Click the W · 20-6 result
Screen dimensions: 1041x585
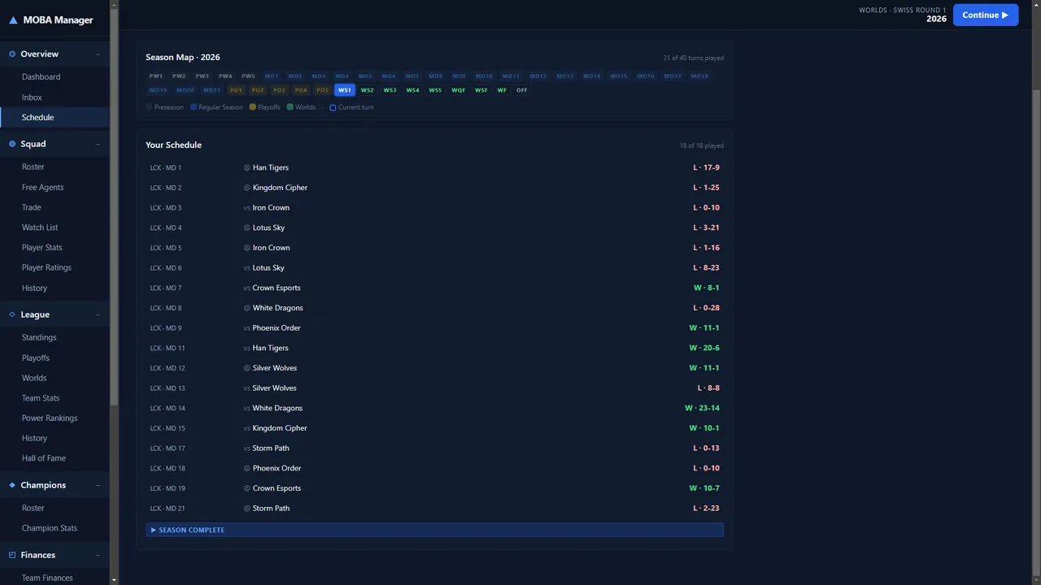pyautogui.click(x=704, y=348)
